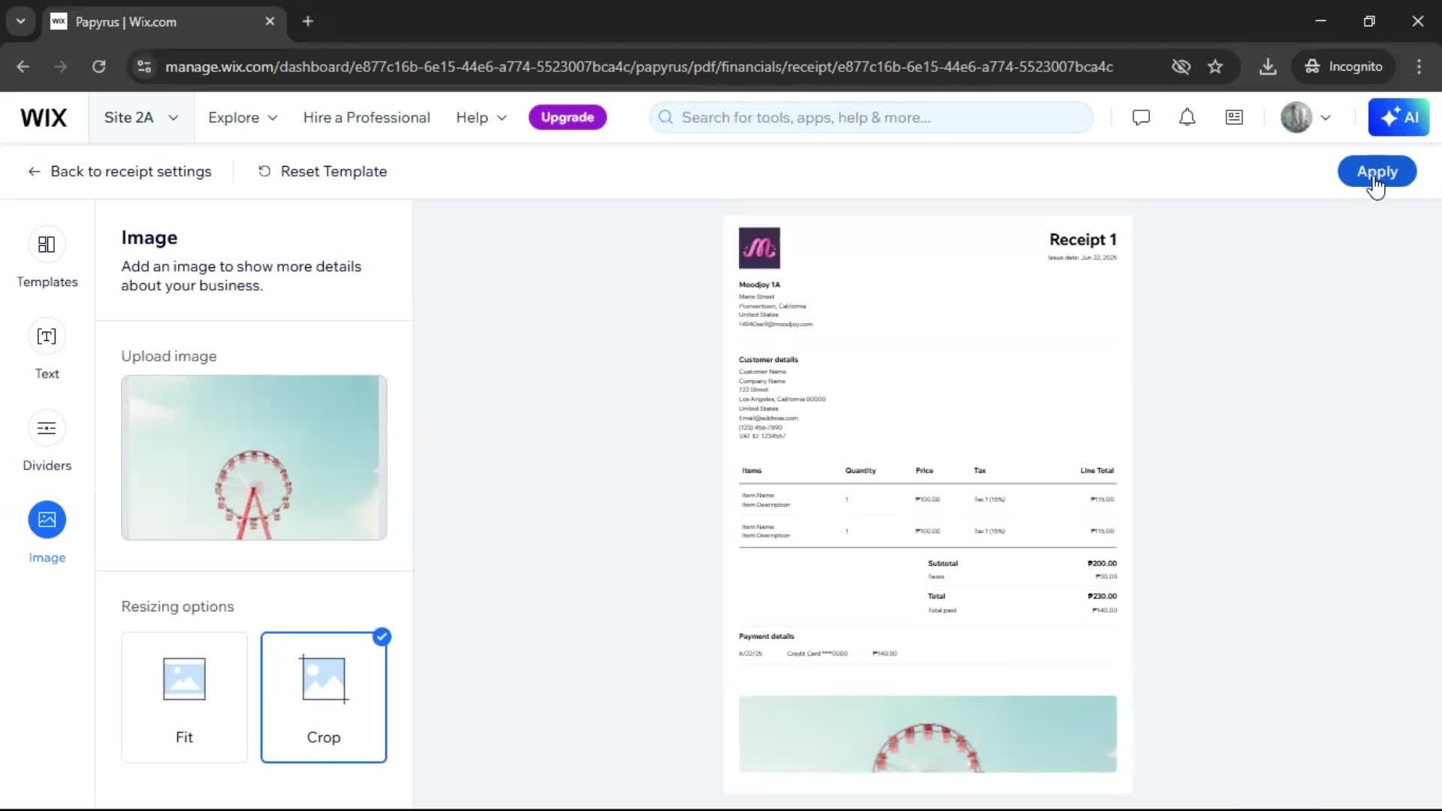Image resolution: width=1442 pixels, height=811 pixels.
Task: Open the tab search dropdown
Action: [x=21, y=22]
